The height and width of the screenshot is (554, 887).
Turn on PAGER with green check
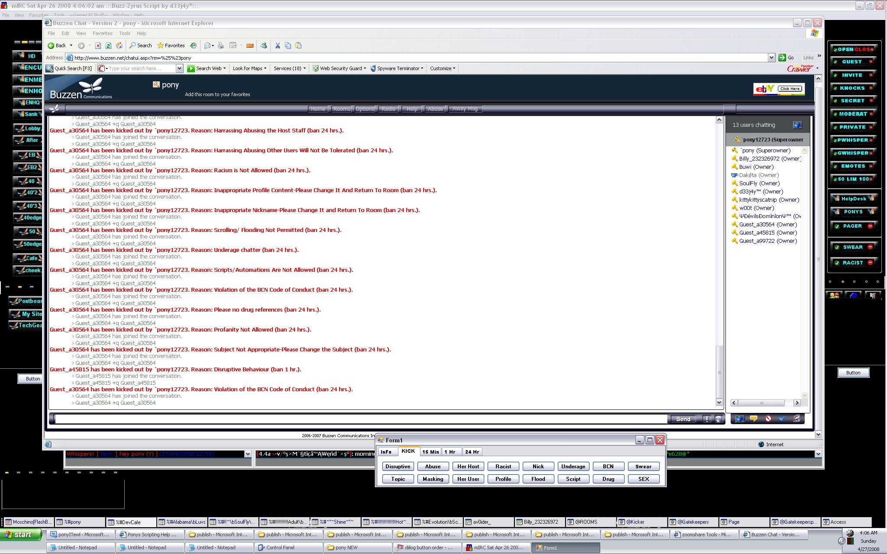click(x=837, y=226)
